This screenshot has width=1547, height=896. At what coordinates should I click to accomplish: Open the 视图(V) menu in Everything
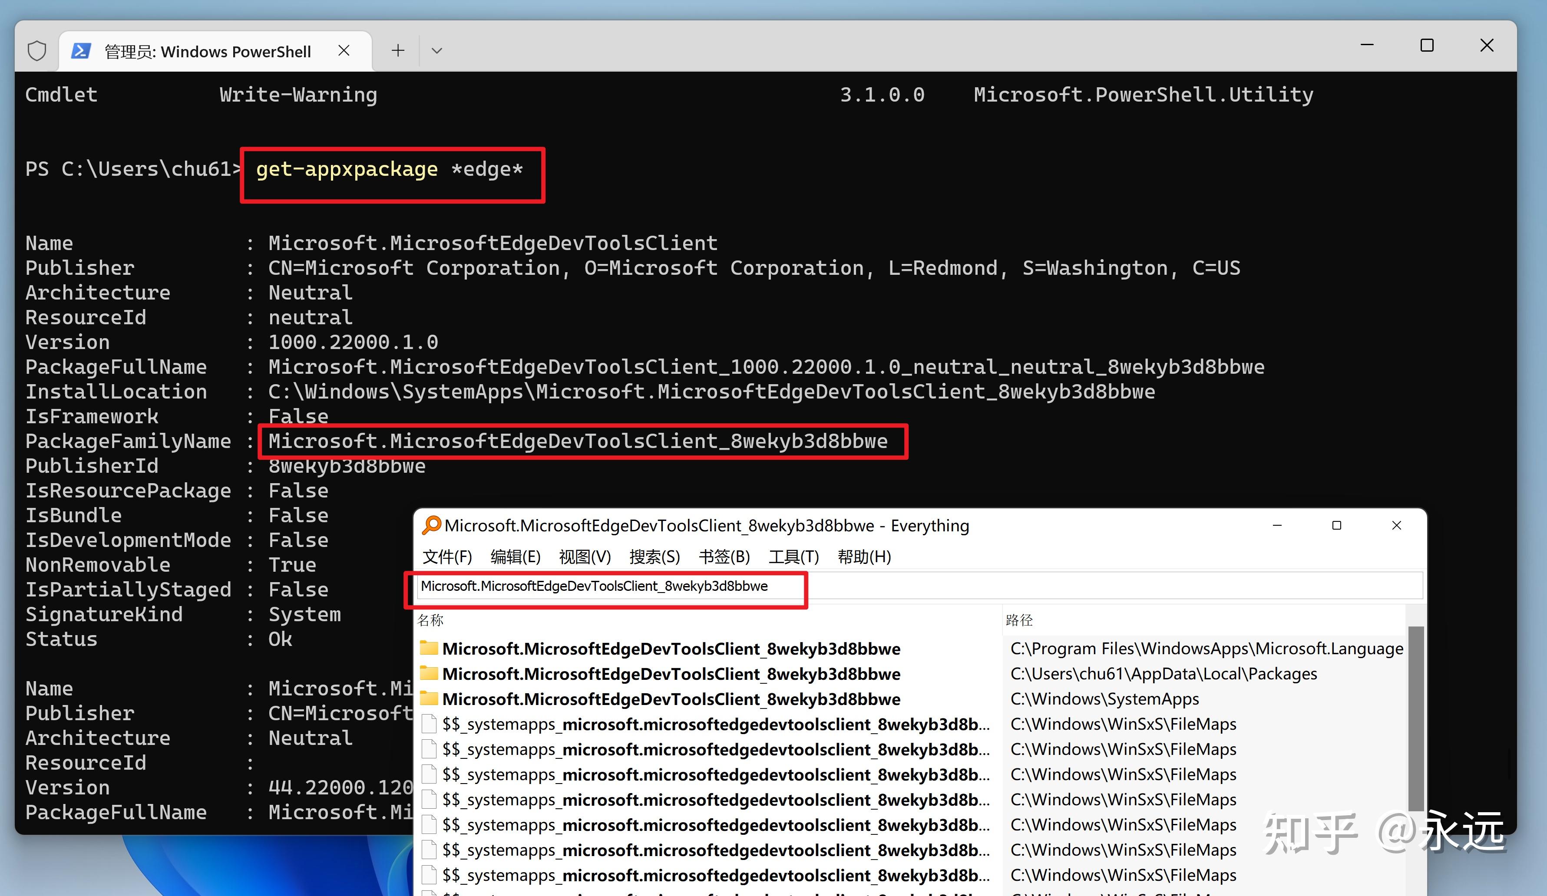tap(585, 557)
